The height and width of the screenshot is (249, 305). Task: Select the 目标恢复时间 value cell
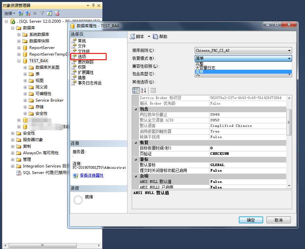click(x=248, y=148)
